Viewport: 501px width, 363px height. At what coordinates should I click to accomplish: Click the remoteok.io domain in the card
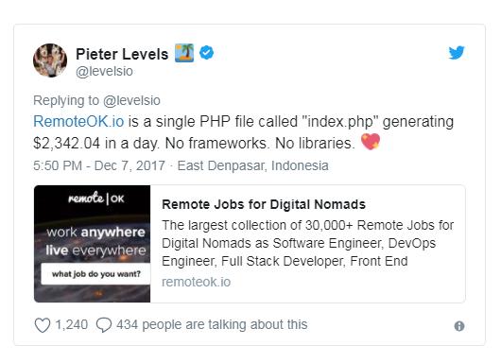(x=196, y=282)
